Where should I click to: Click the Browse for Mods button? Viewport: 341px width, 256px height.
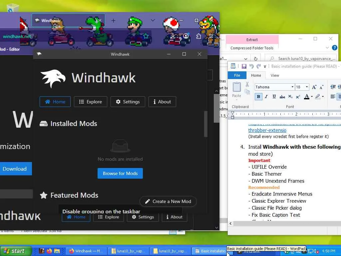[120, 173]
